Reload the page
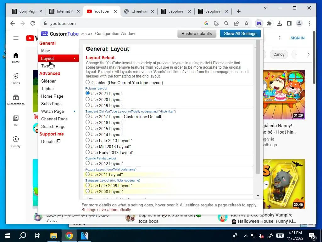The width and height of the screenshot is (322, 242). pos(33,23)
